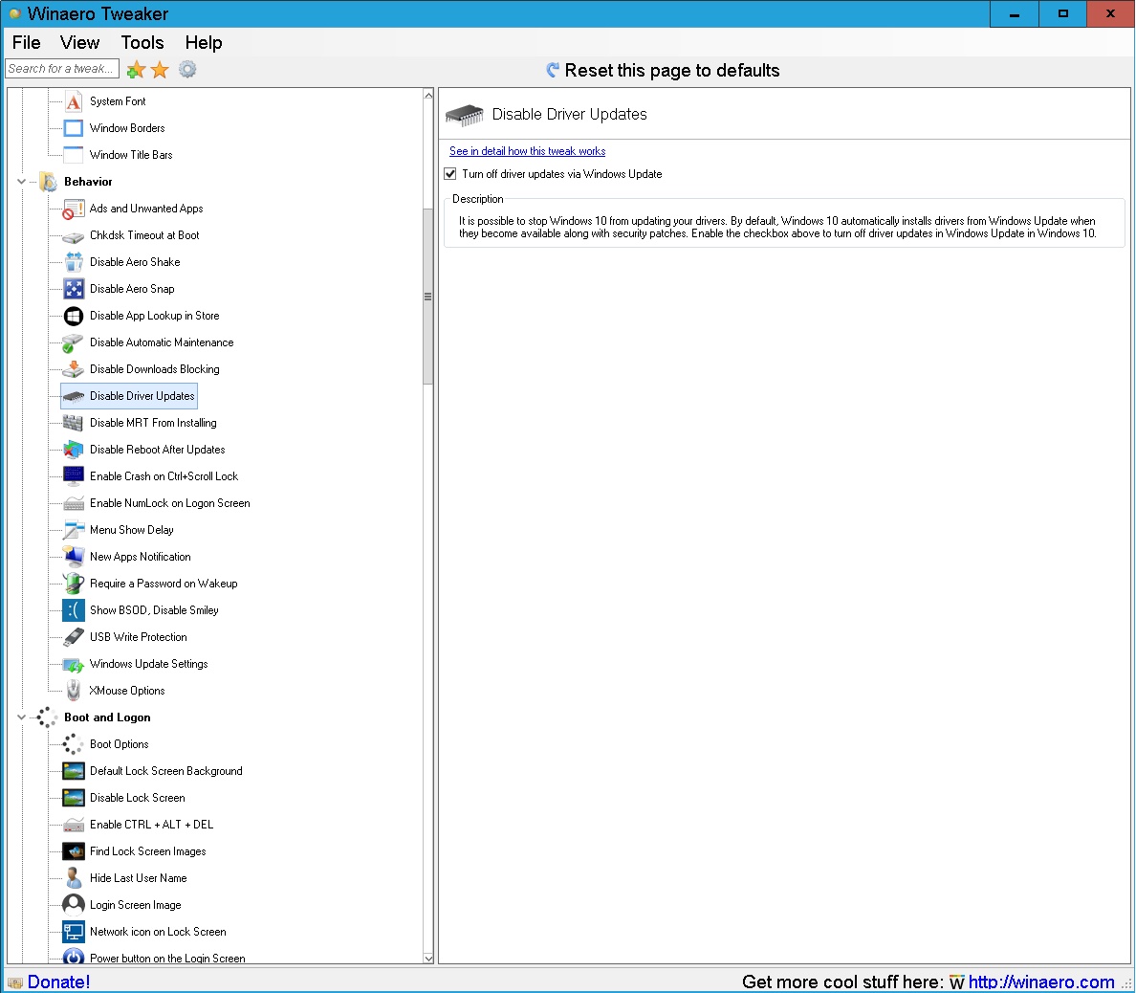Click the New Apps Notification icon
The image size is (1136, 993).
pyautogui.click(x=74, y=558)
